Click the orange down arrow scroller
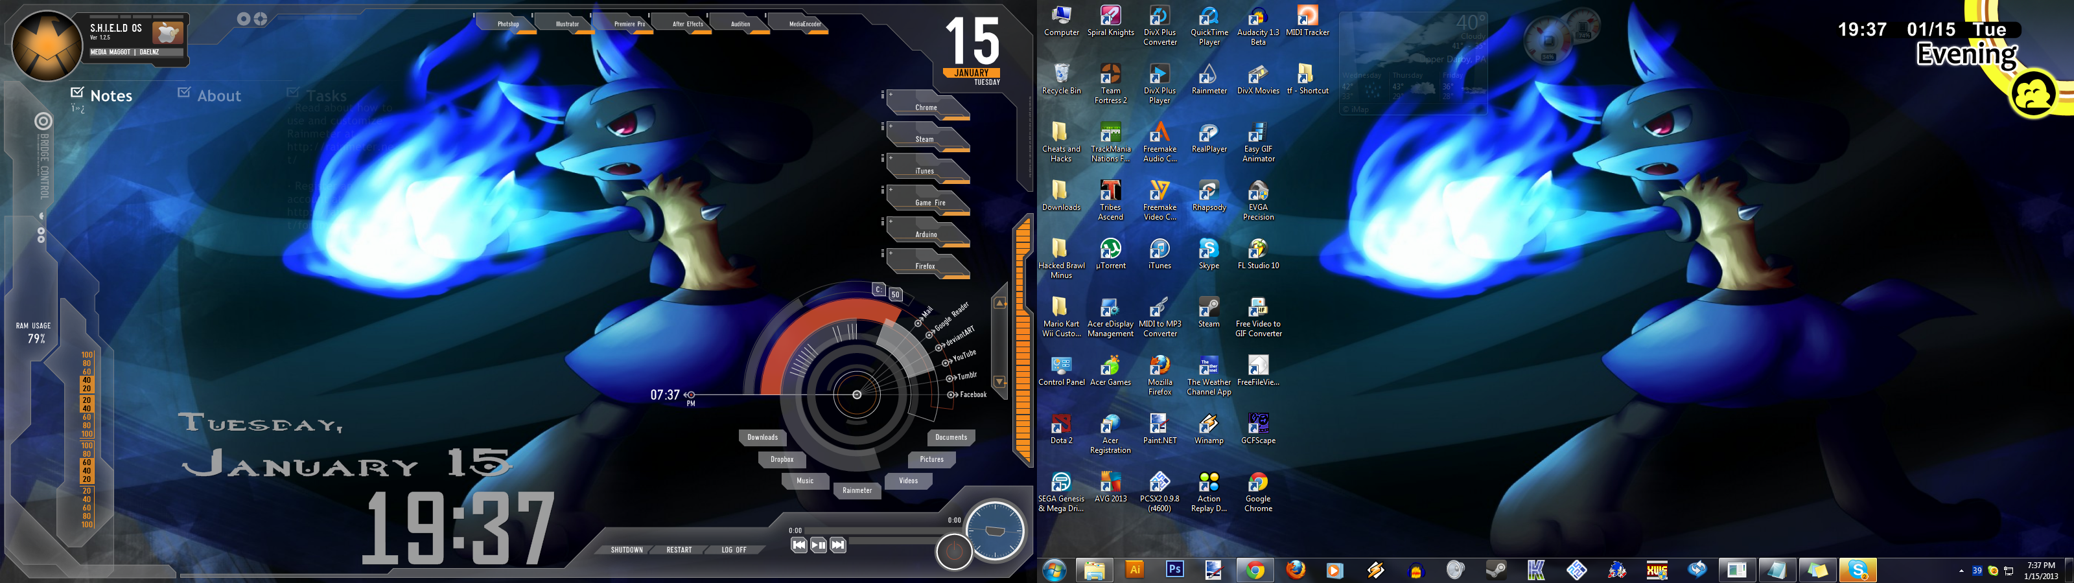The width and height of the screenshot is (2074, 583). click(1000, 382)
